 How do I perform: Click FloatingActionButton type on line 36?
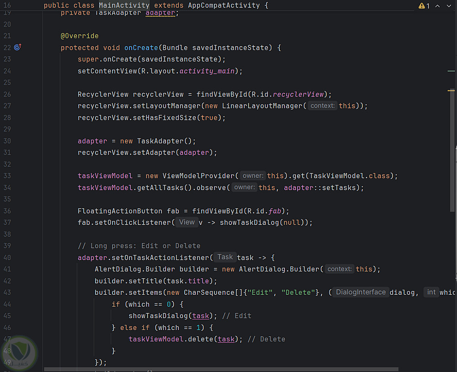[x=120, y=211]
